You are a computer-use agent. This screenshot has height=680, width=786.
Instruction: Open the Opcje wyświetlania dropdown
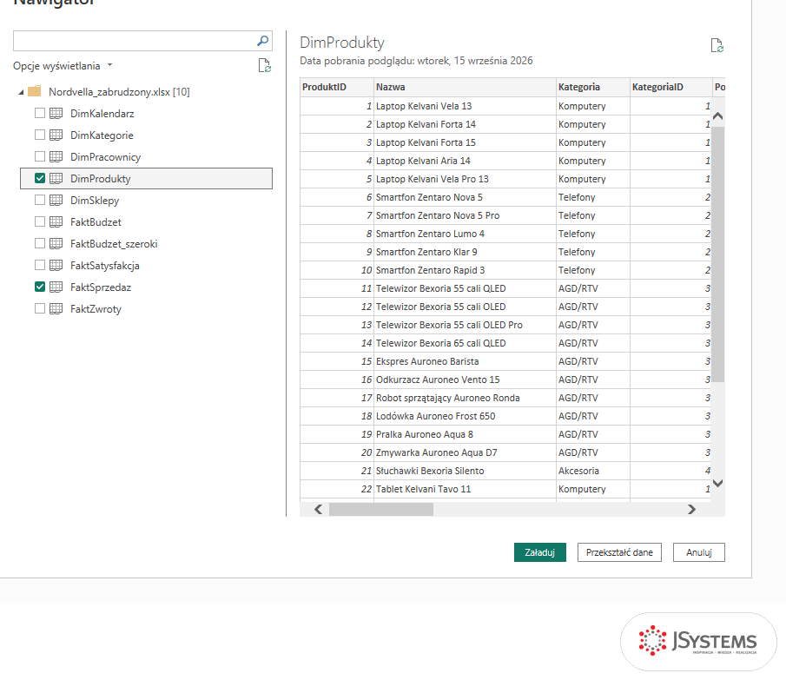[x=63, y=66]
